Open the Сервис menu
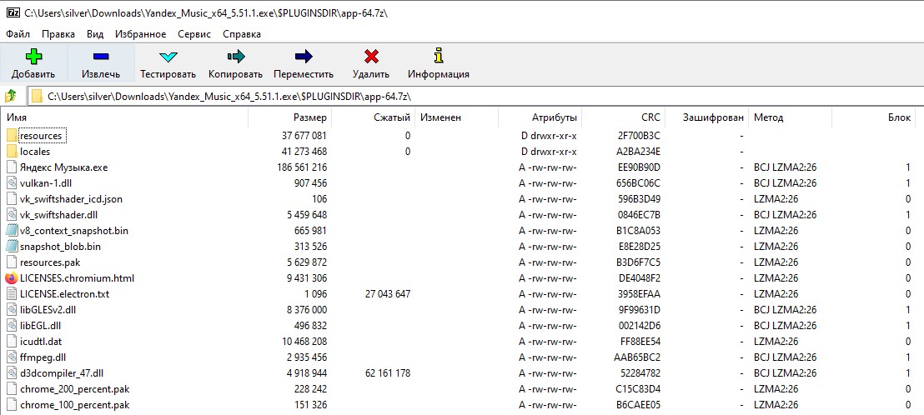 coord(193,34)
